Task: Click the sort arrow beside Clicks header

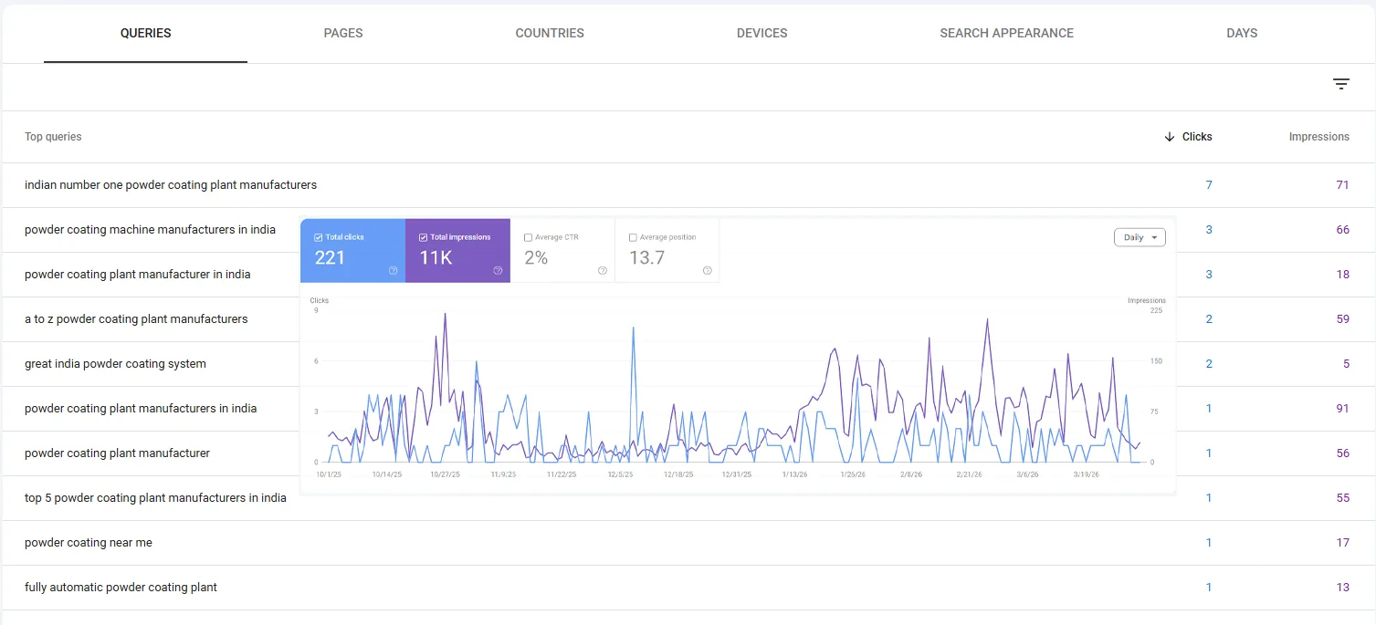Action: click(x=1170, y=136)
